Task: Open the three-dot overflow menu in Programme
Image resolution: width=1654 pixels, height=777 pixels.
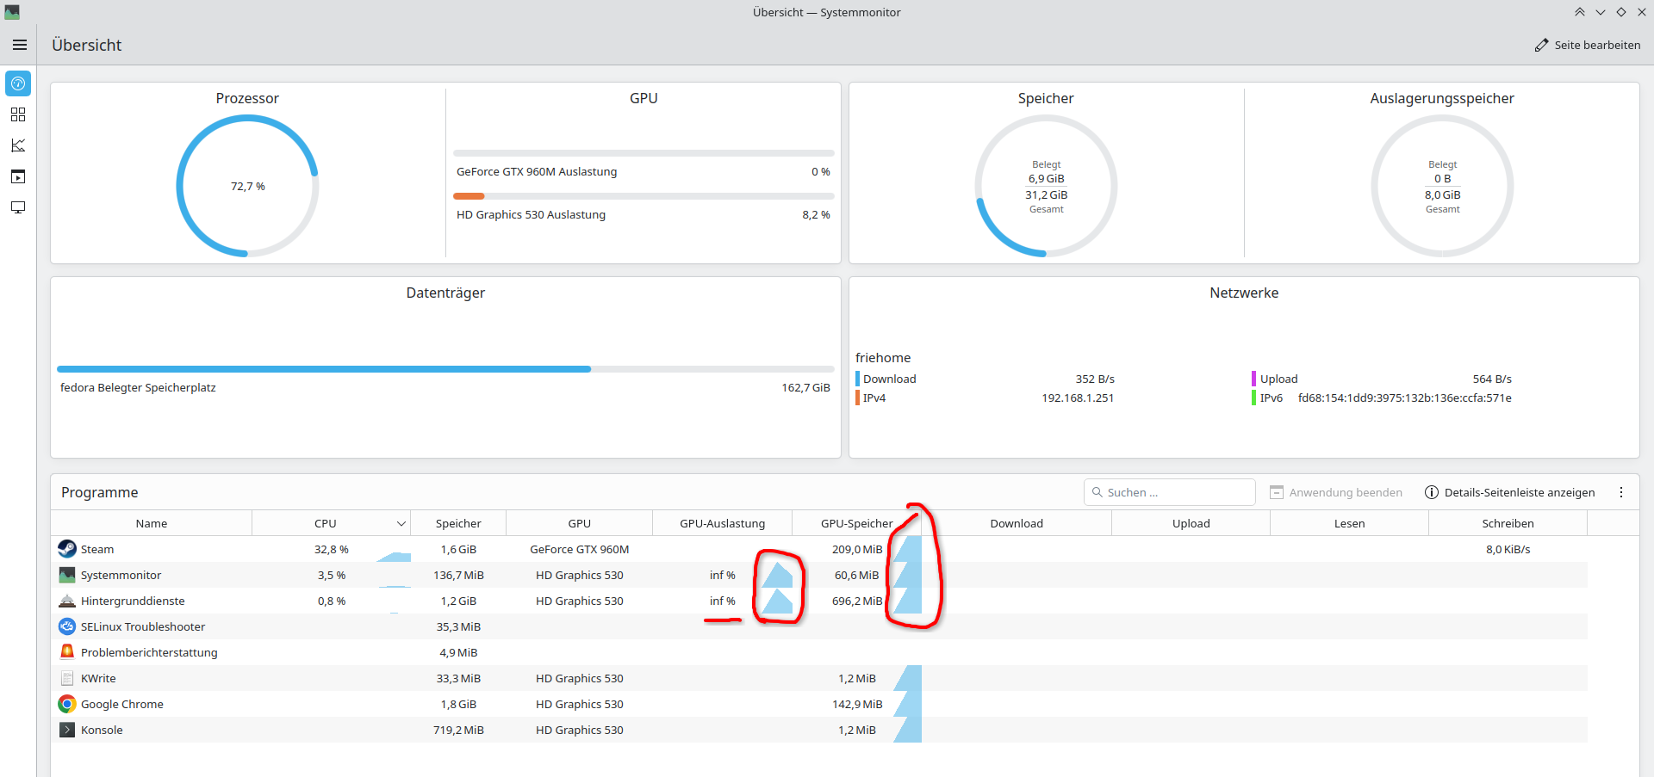Action: pyautogui.click(x=1621, y=492)
